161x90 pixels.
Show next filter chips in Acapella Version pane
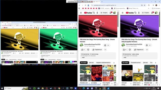coord(155,63)
